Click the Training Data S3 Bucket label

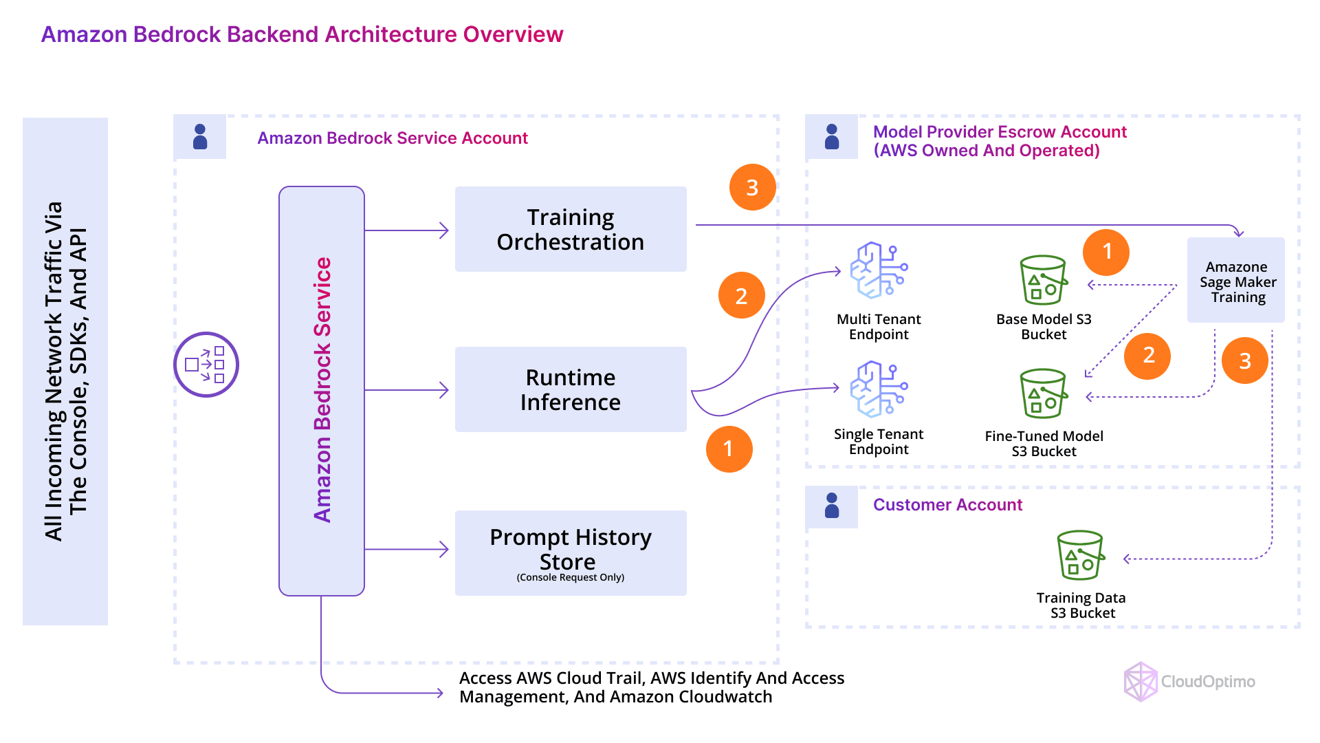click(1081, 605)
